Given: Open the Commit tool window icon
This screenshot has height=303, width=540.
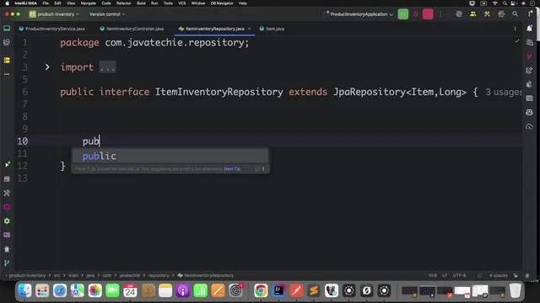Looking at the screenshot, I should coord(7,42).
